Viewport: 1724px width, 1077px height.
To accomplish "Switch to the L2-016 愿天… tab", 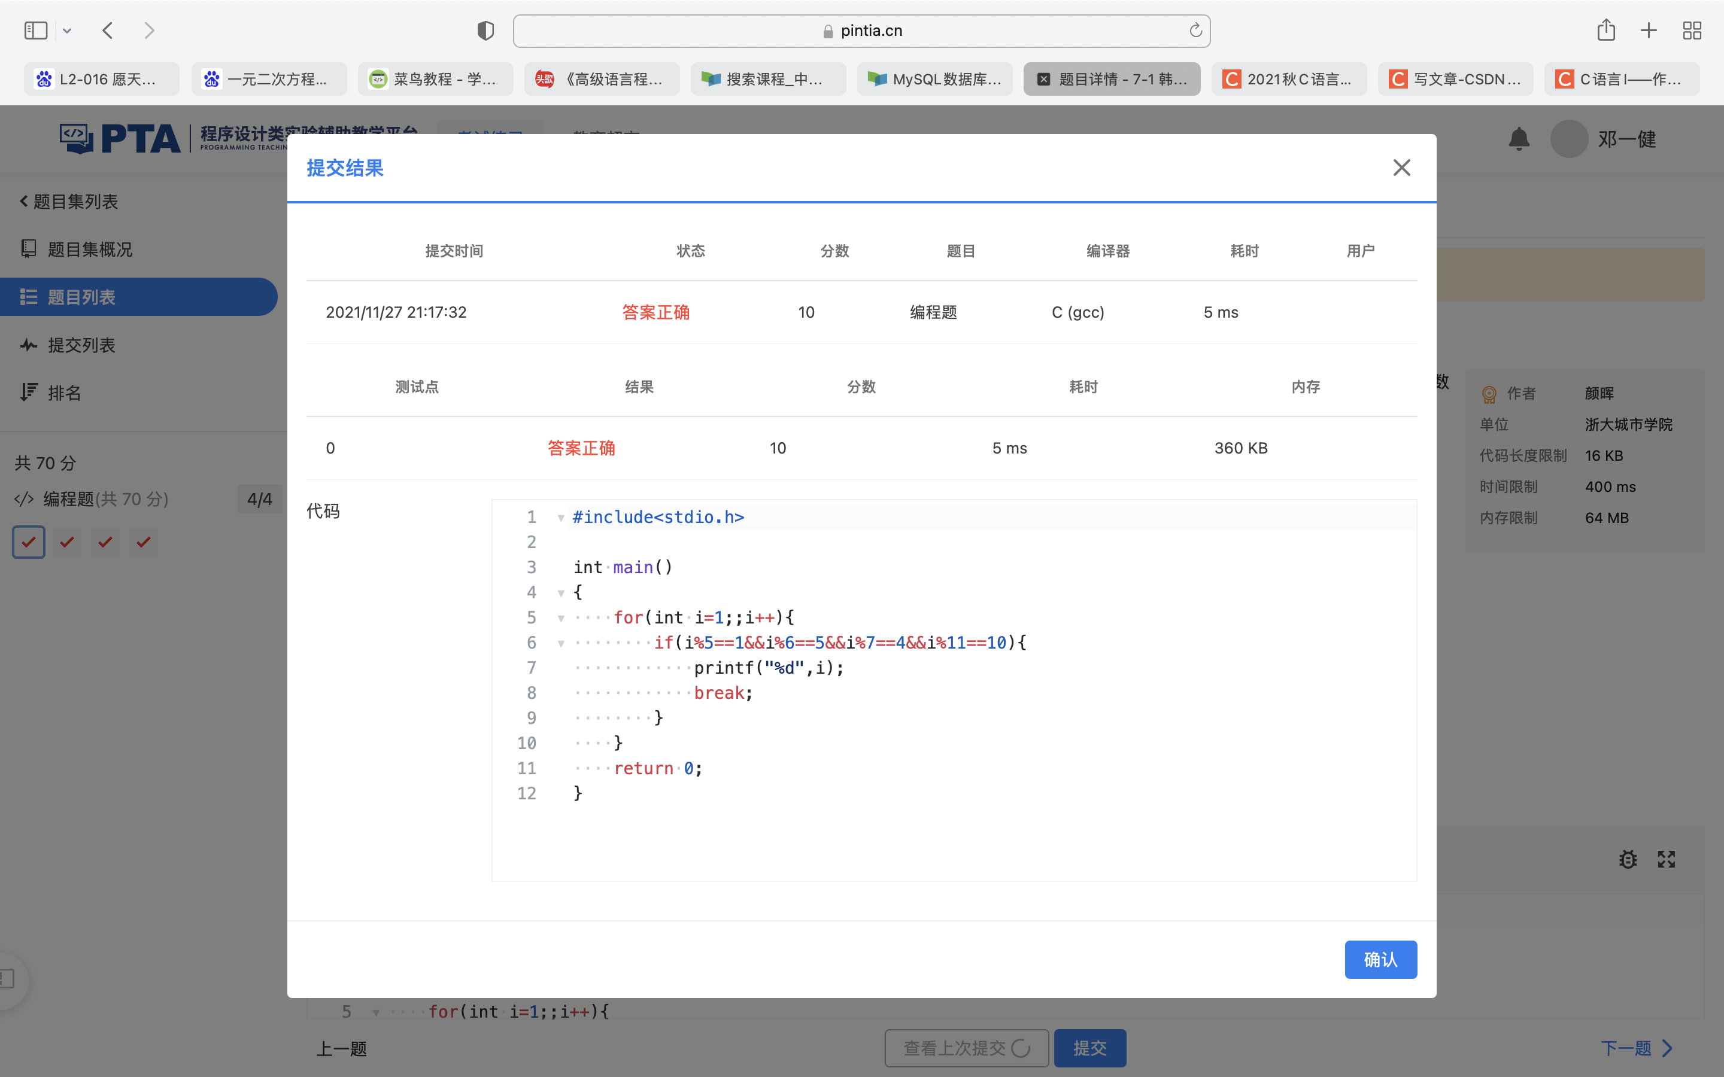I will 102,79.
